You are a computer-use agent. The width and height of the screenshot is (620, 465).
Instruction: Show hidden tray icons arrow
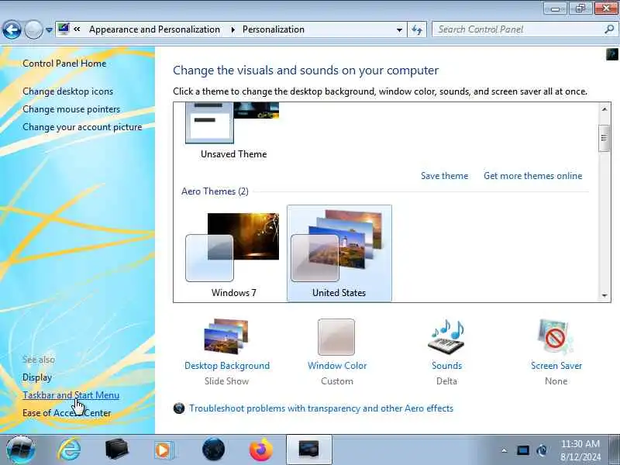point(504,450)
